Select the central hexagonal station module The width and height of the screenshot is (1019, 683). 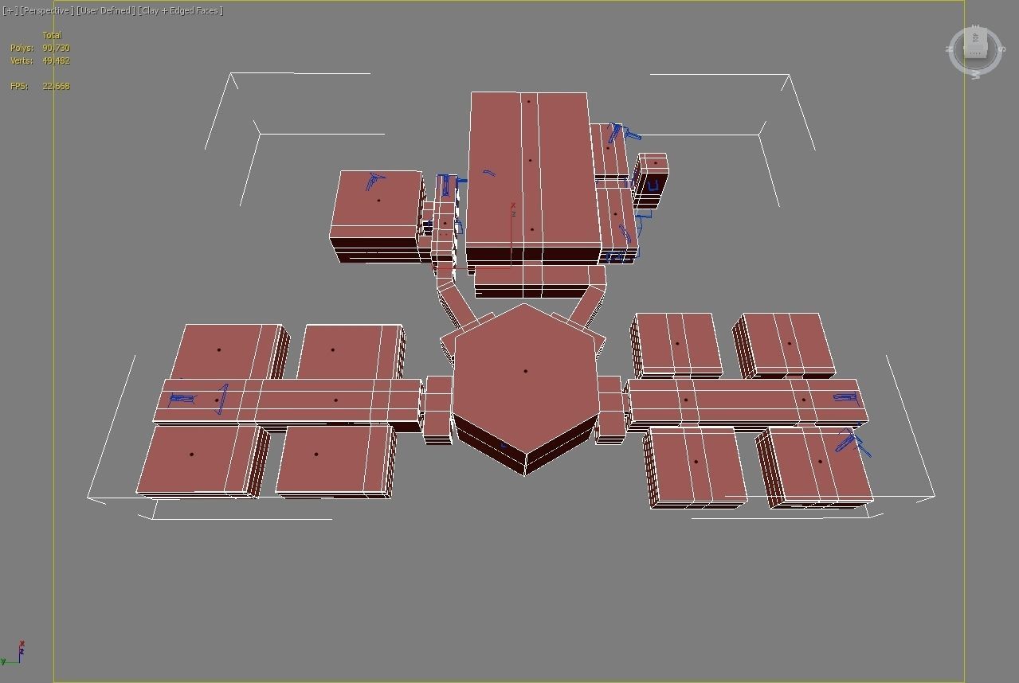(524, 371)
